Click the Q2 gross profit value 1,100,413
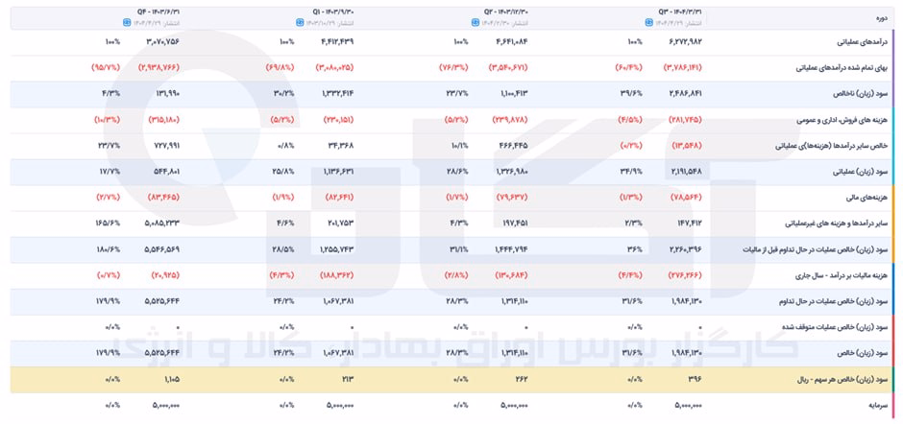The width and height of the screenshot is (903, 424). [x=510, y=94]
